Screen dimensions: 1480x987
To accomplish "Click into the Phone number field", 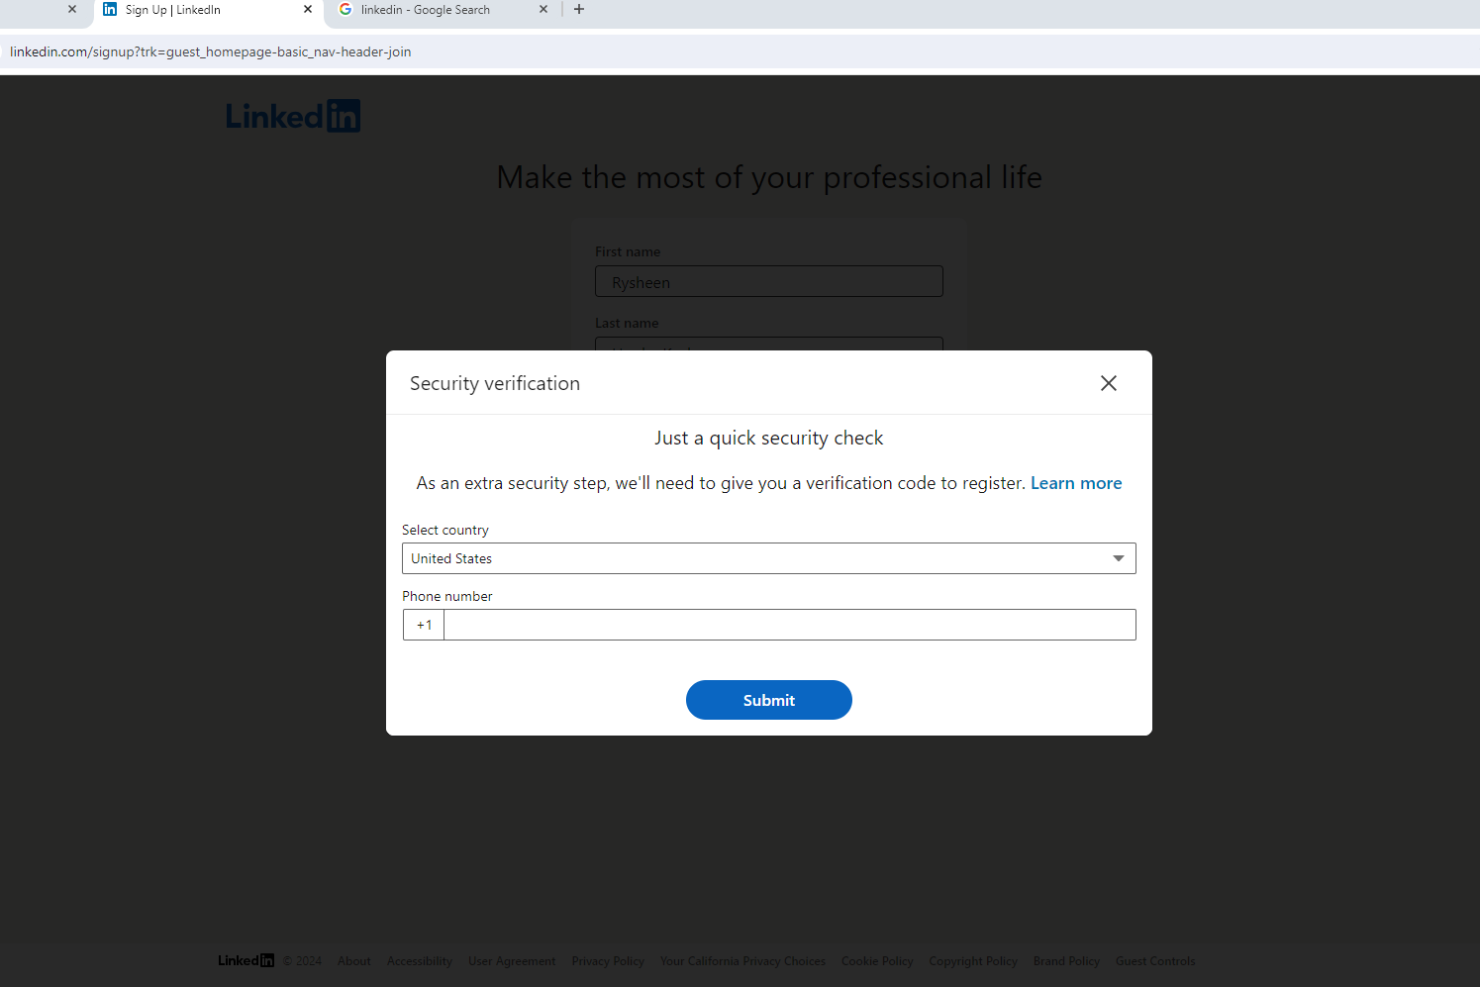I will click(790, 625).
